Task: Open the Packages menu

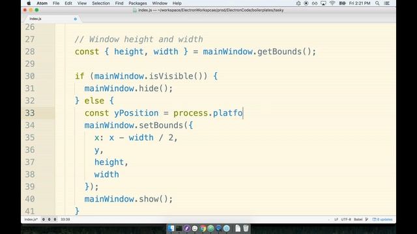Action: point(137,3)
